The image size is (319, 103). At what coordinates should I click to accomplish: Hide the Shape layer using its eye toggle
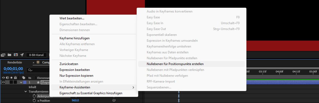(3, 82)
